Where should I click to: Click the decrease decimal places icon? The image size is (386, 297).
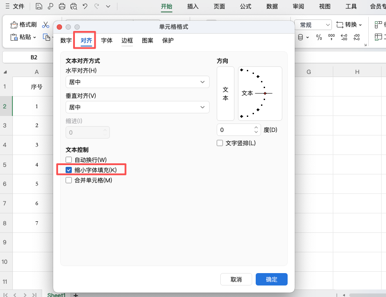pos(356,38)
